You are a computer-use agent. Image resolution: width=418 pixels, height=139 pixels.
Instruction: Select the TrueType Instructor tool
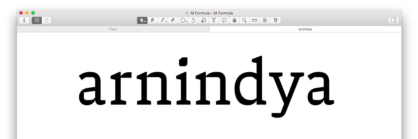[x=265, y=20]
